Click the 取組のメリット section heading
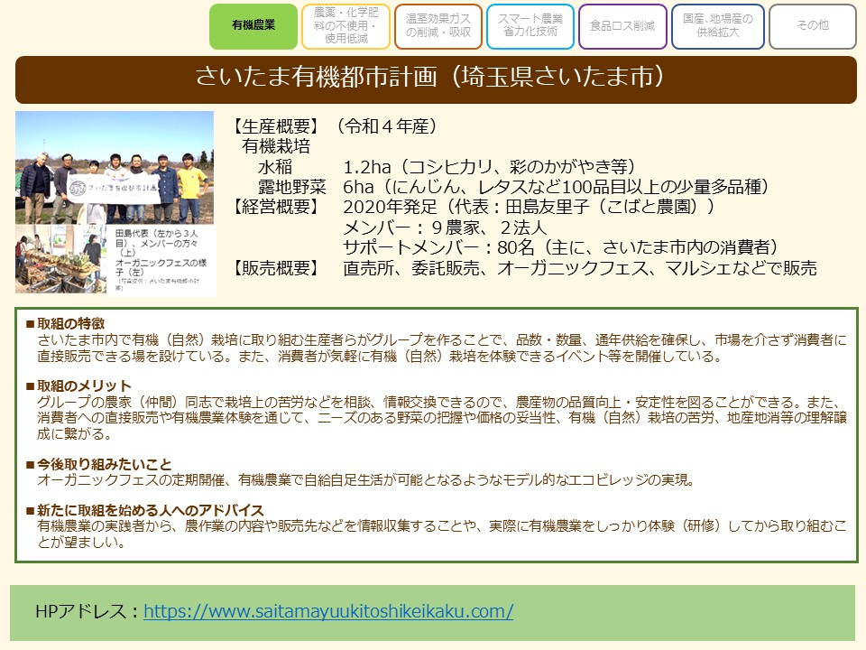 click(78, 386)
